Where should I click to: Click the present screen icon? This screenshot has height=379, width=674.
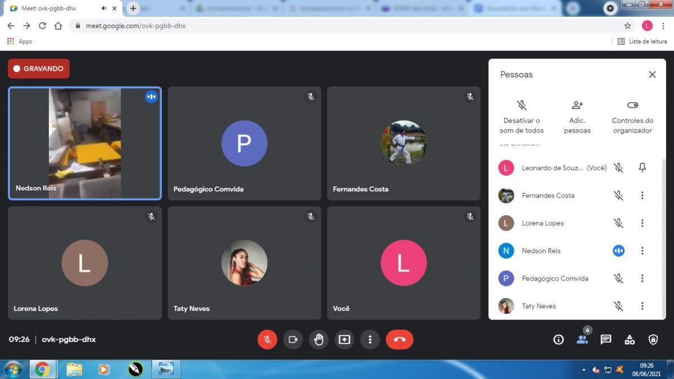344,340
